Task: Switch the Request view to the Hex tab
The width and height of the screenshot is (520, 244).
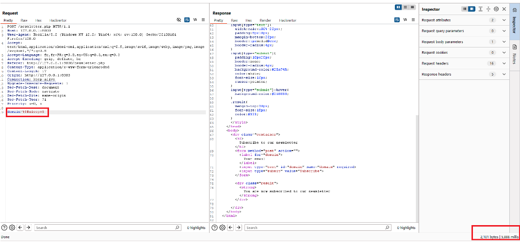Action: tap(39, 21)
